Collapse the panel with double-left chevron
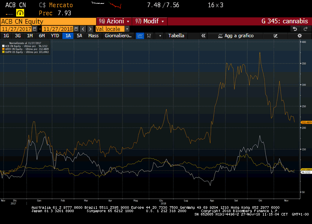Viewport: 312px width, 224px height. coord(203,36)
